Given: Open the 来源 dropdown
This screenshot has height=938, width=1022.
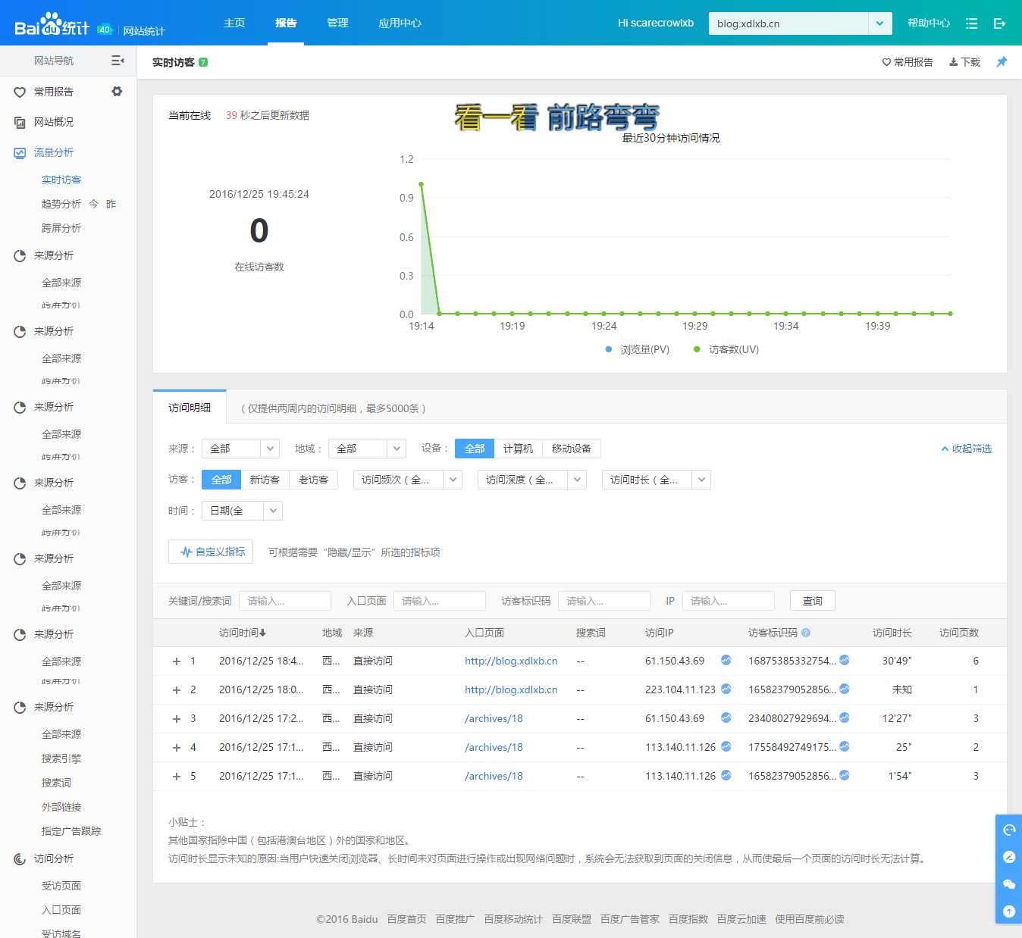Looking at the screenshot, I should coord(240,449).
